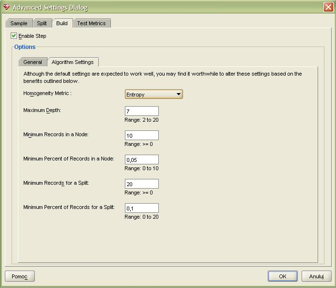Confirm settings with the OK button
The image size is (336, 288).
[x=282, y=276]
